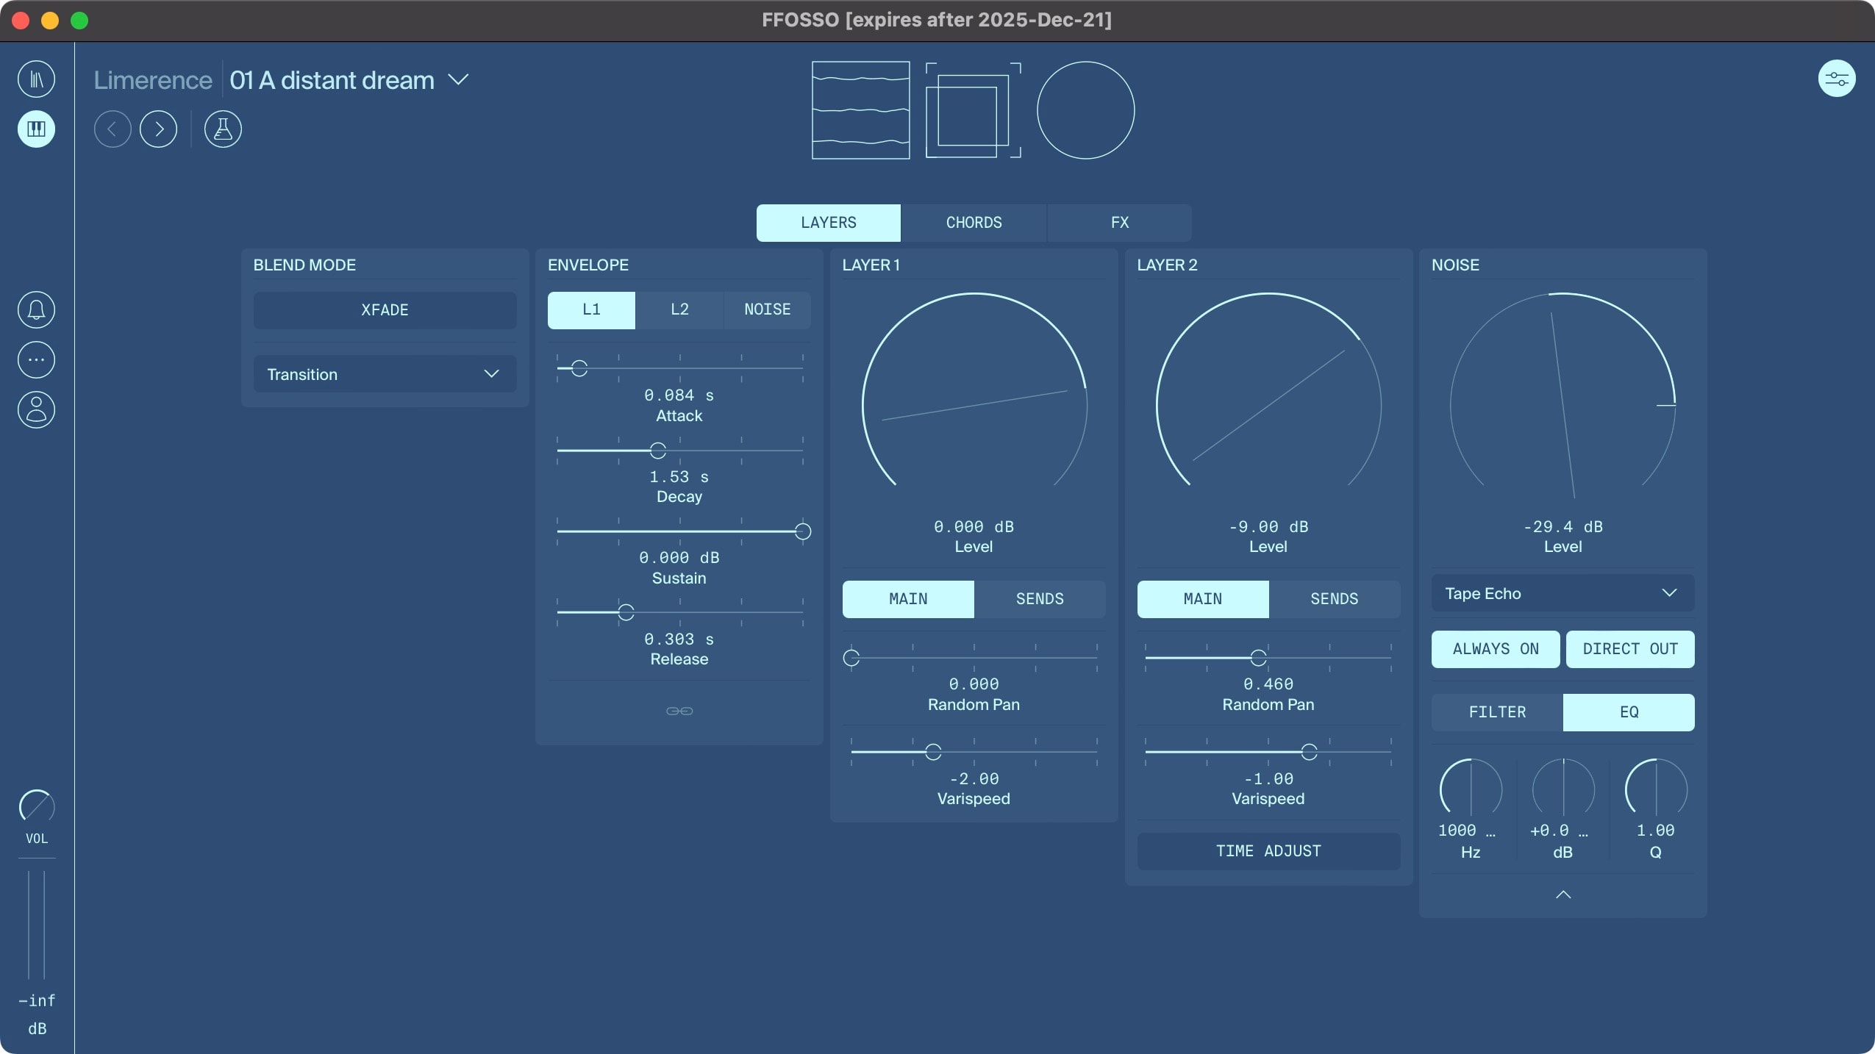Image resolution: width=1875 pixels, height=1054 pixels.
Task: Switch to the CHORDS tab
Action: (x=973, y=222)
